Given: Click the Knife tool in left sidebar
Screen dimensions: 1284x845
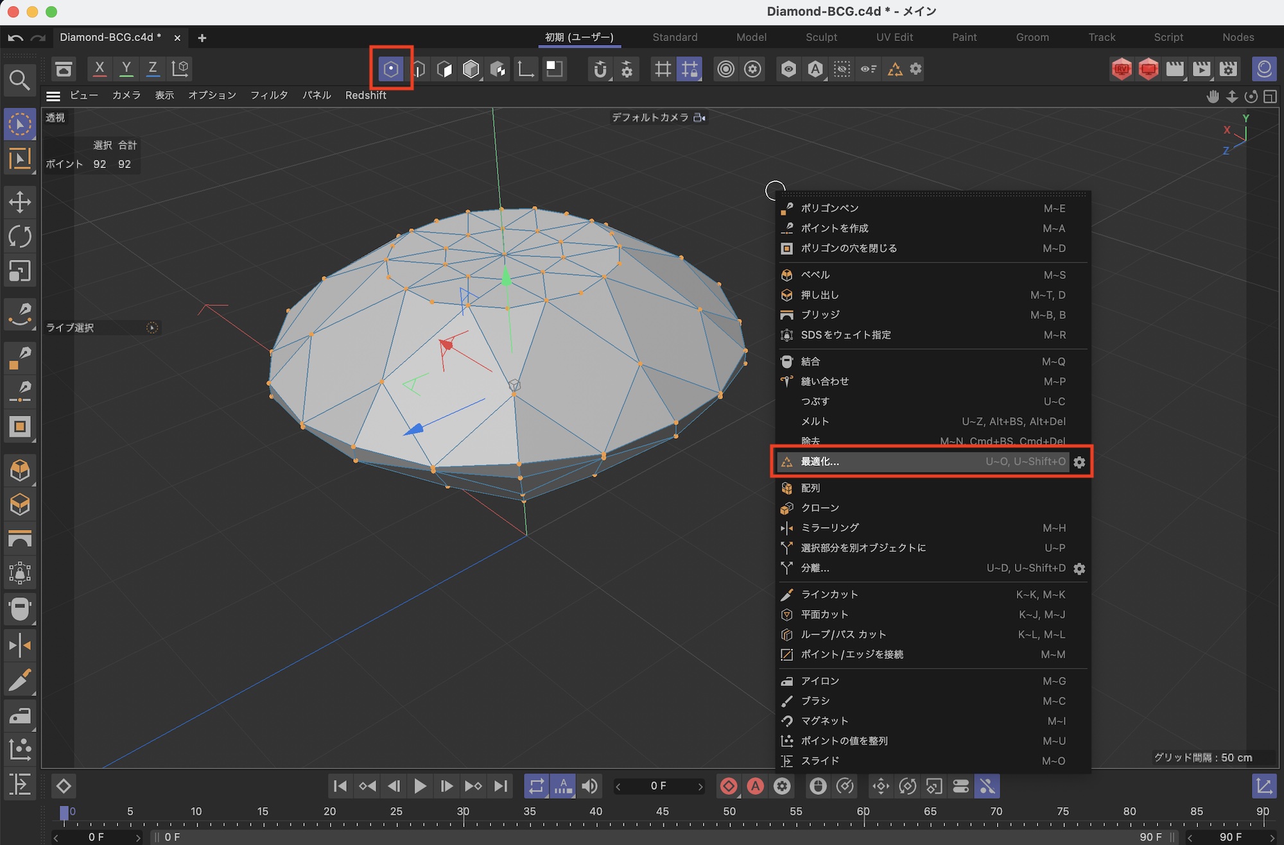Looking at the screenshot, I should [x=20, y=681].
